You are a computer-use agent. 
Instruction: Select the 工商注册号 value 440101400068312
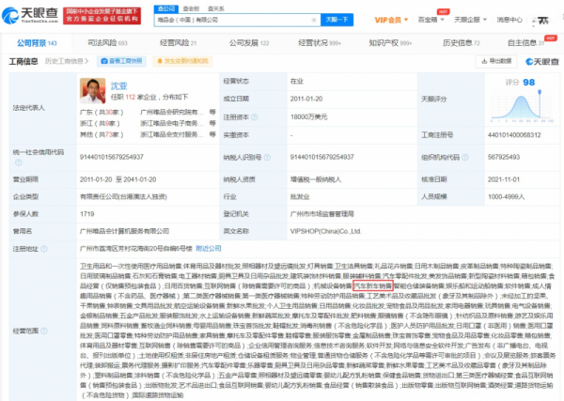tap(514, 135)
